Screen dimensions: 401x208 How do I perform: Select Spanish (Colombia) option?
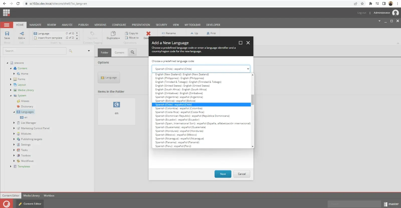click(x=202, y=108)
